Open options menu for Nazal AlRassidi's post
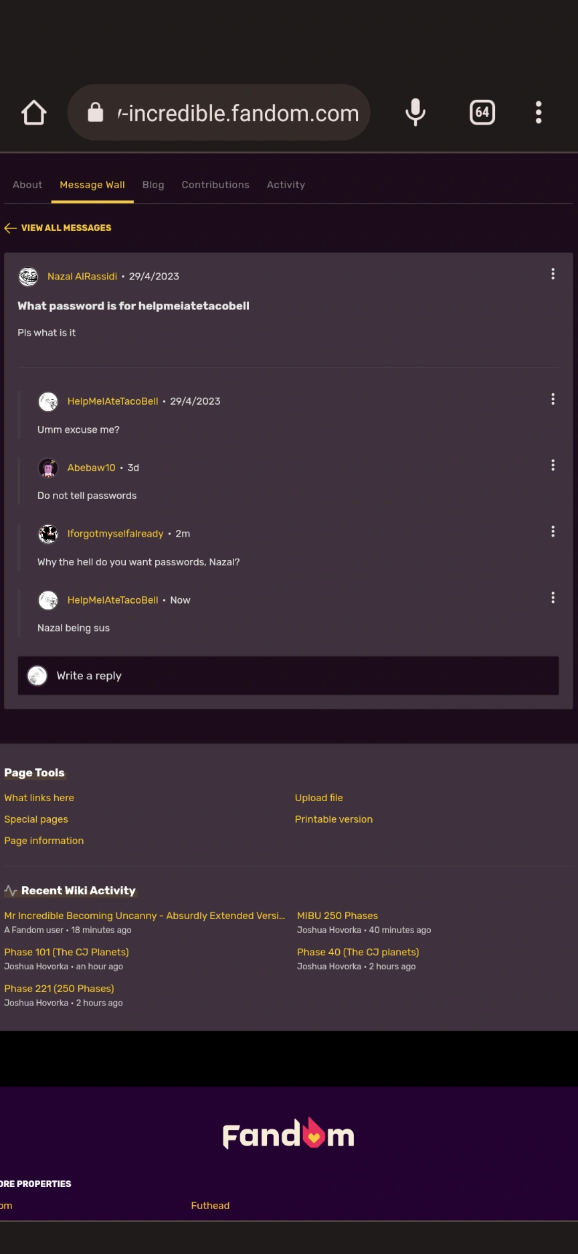Image resolution: width=578 pixels, height=1254 pixels. click(x=553, y=274)
